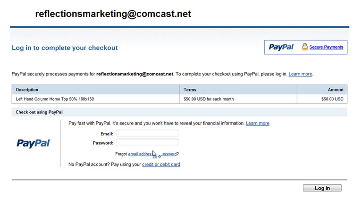Click the padlock icon beside Secure Payments

point(305,47)
